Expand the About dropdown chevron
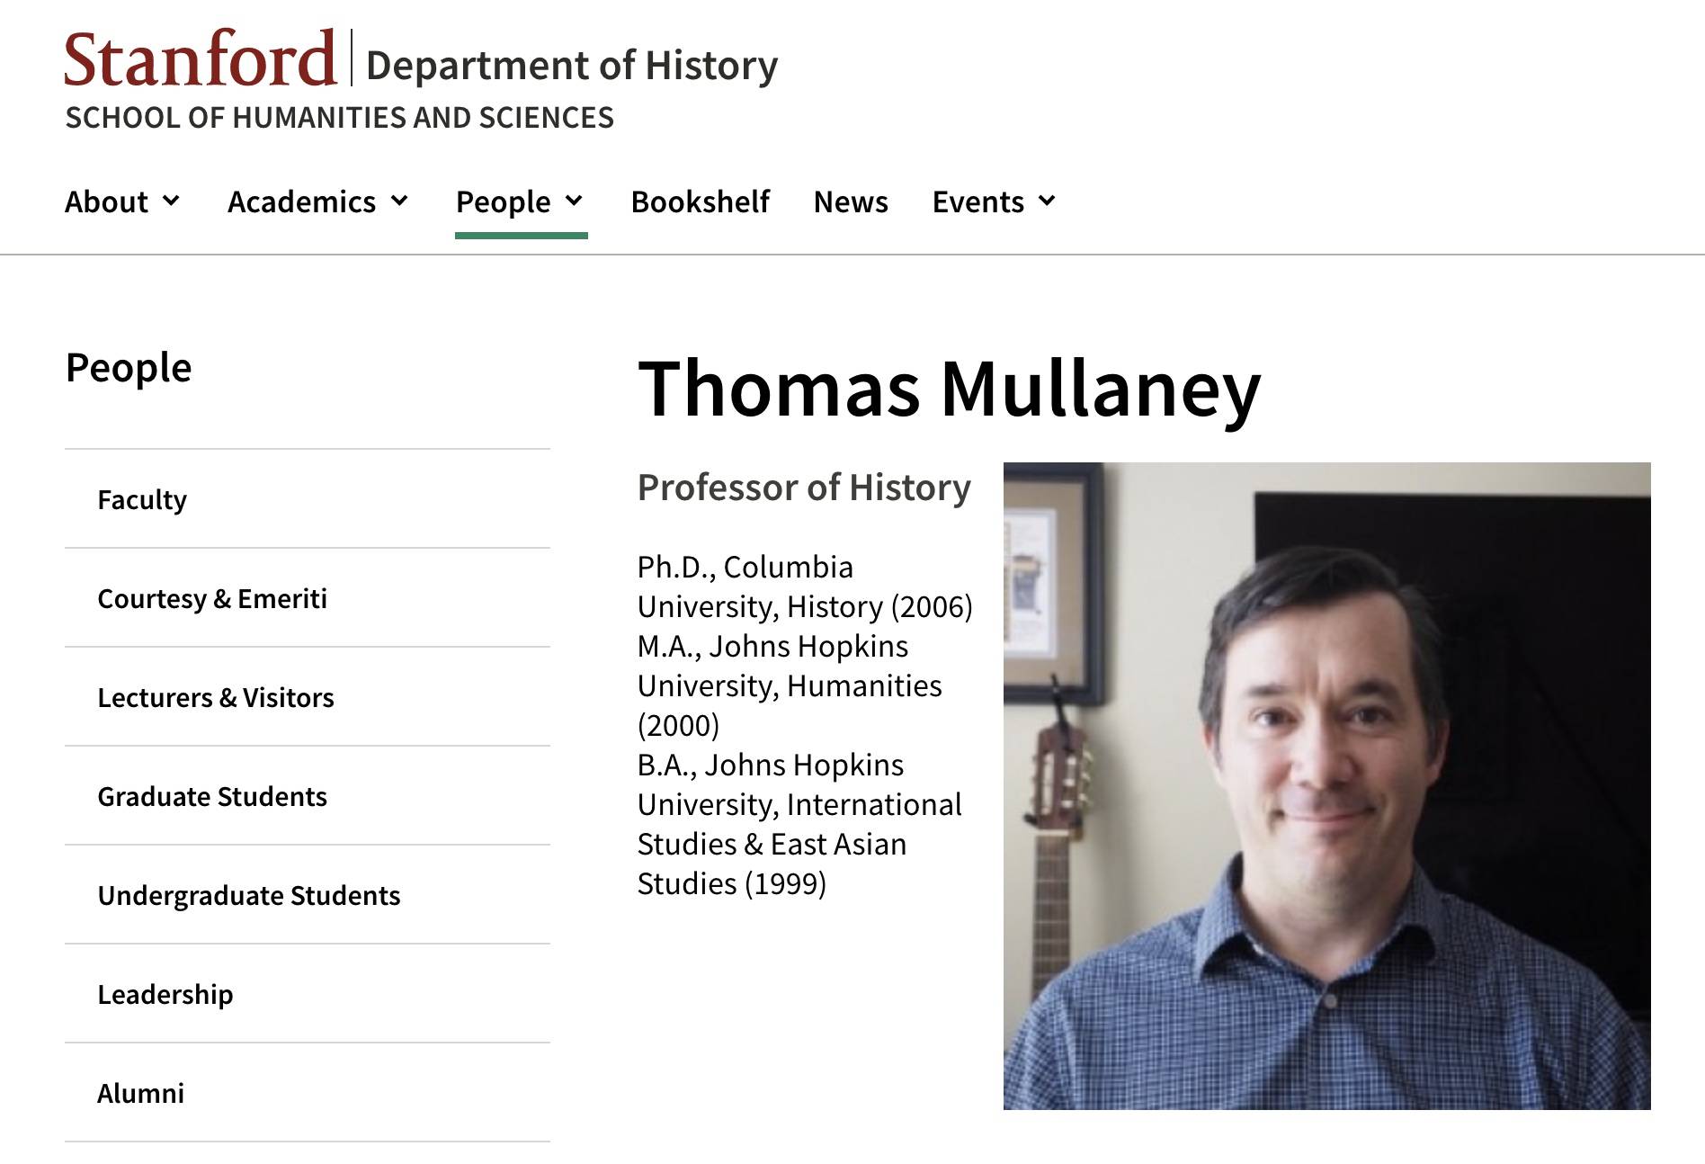 (x=171, y=201)
